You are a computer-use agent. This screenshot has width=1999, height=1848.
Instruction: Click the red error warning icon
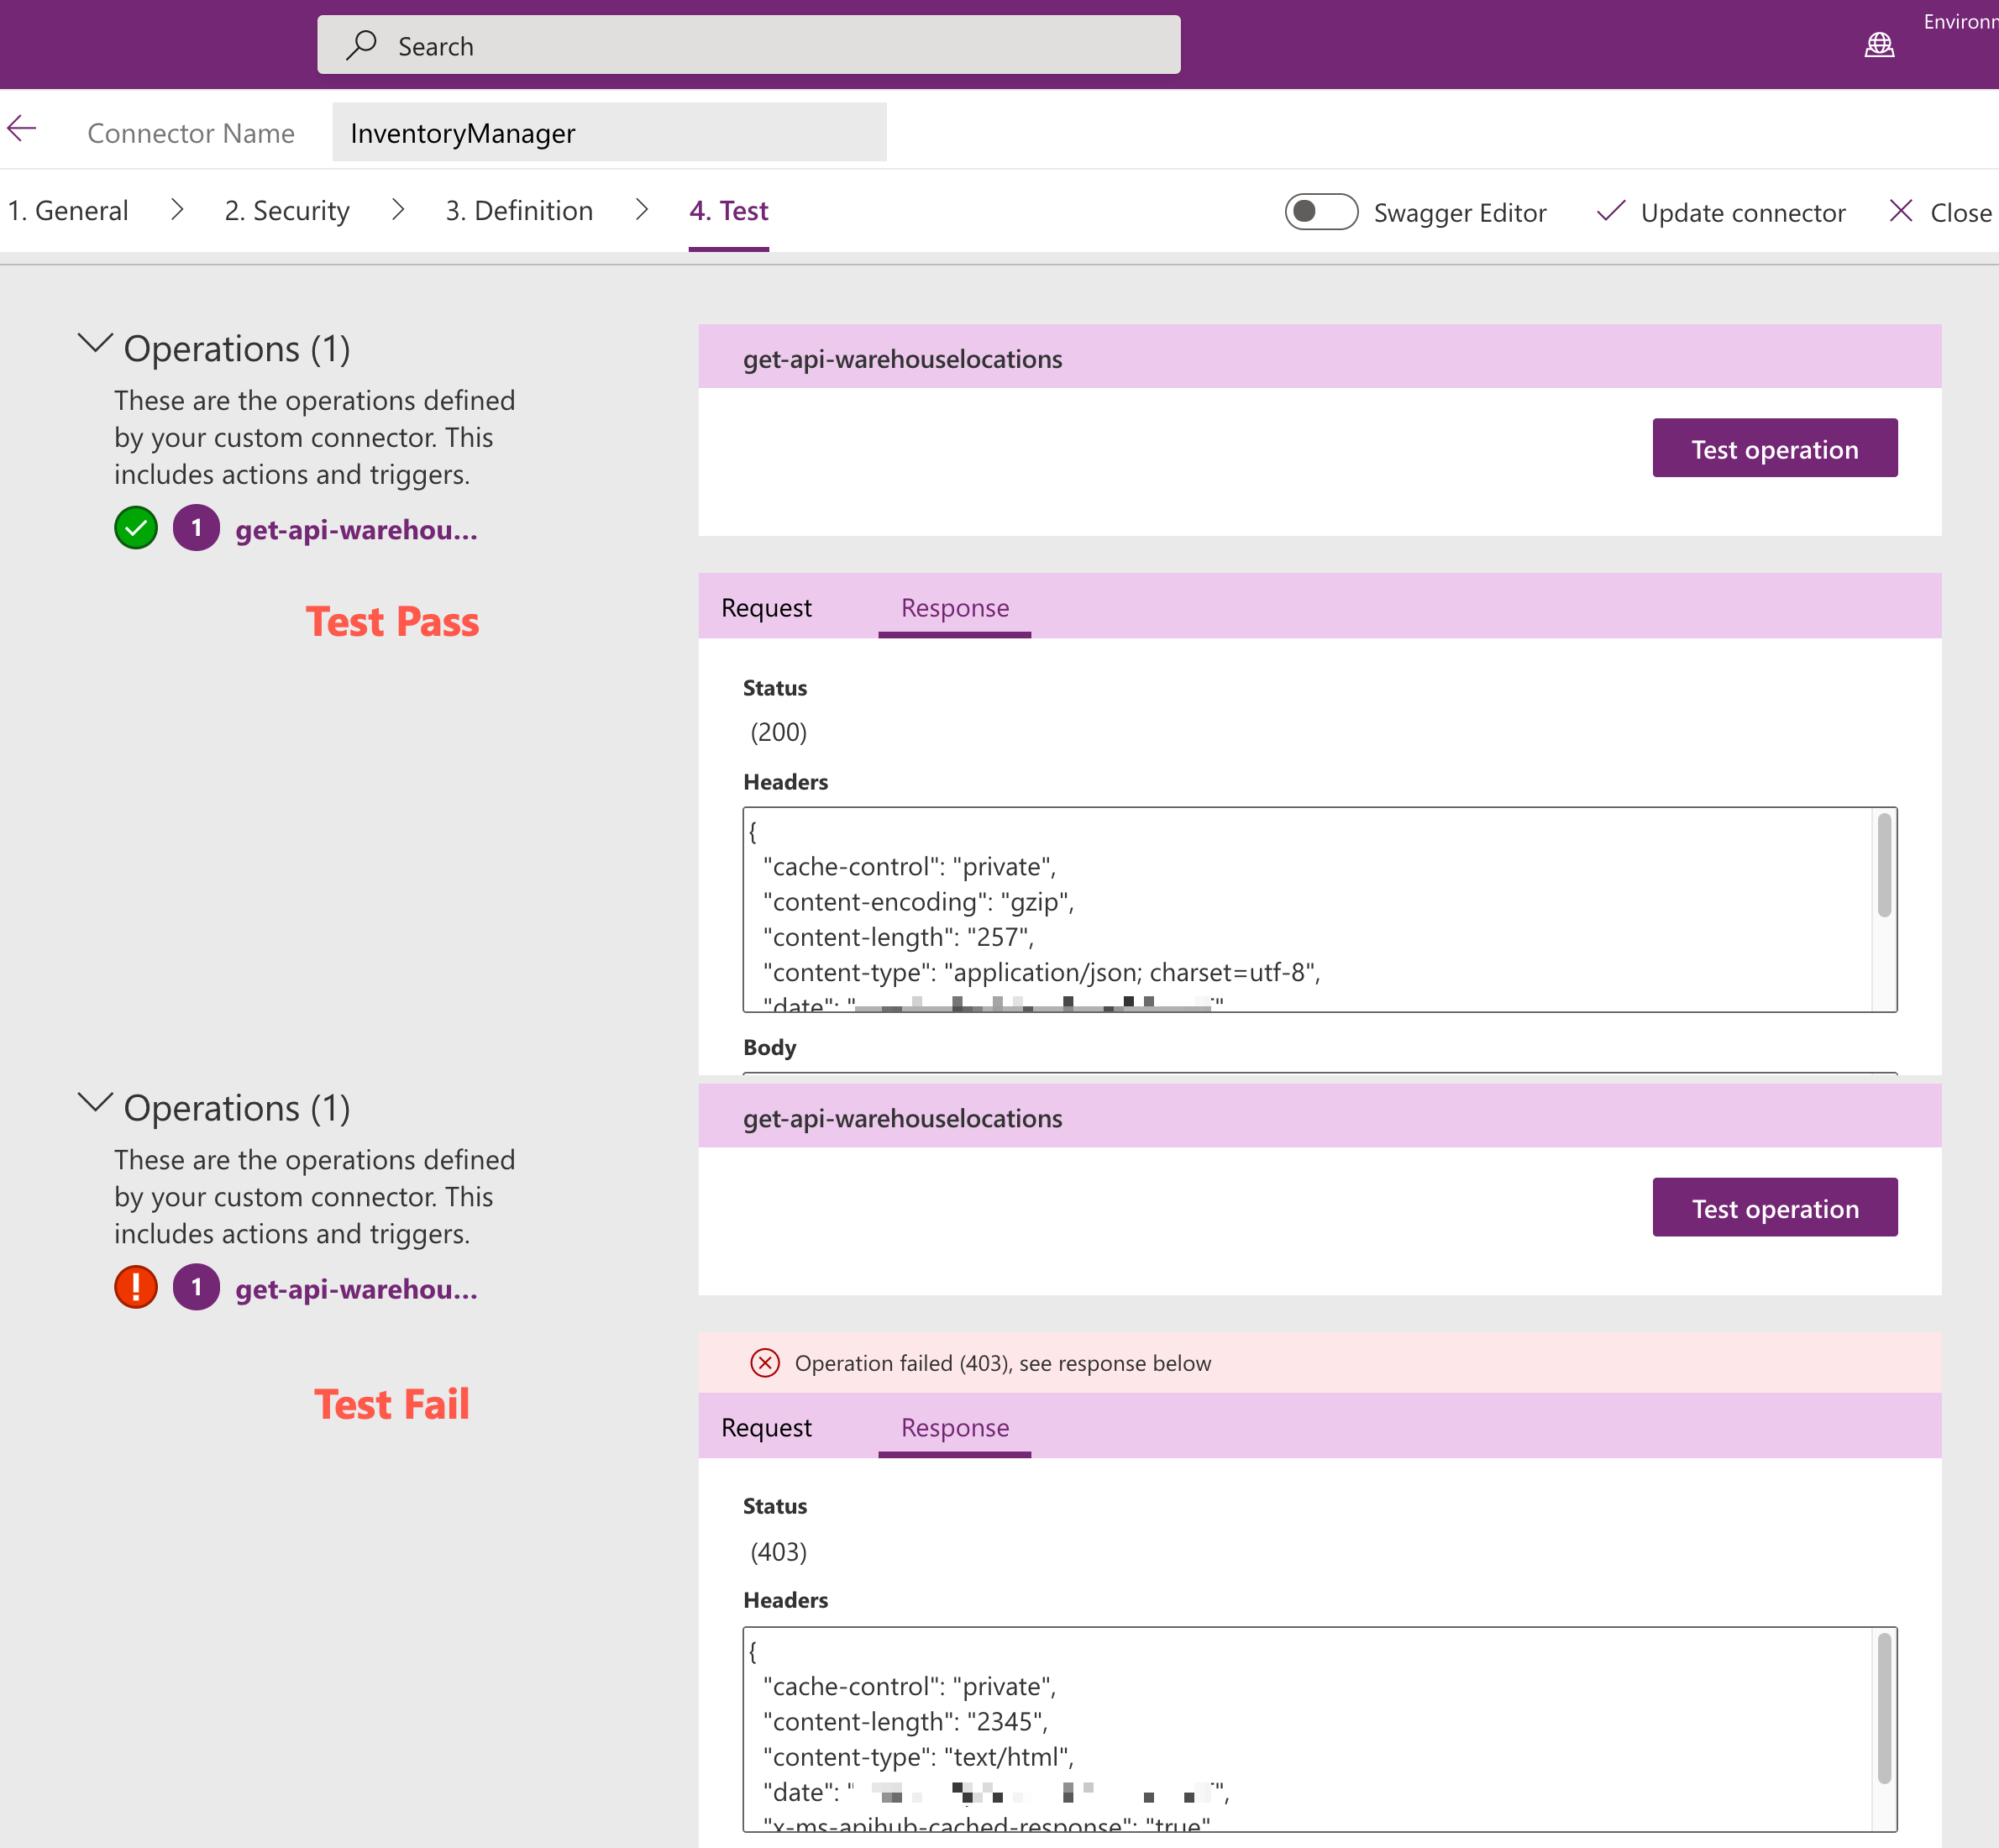click(x=136, y=1287)
